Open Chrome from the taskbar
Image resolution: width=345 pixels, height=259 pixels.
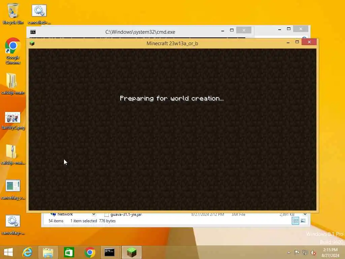[90, 252]
